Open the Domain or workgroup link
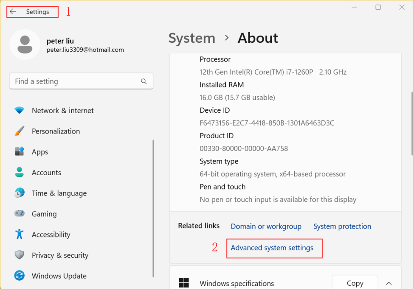The height and width of the screenshot is (290, 414). tap(266, 226)
